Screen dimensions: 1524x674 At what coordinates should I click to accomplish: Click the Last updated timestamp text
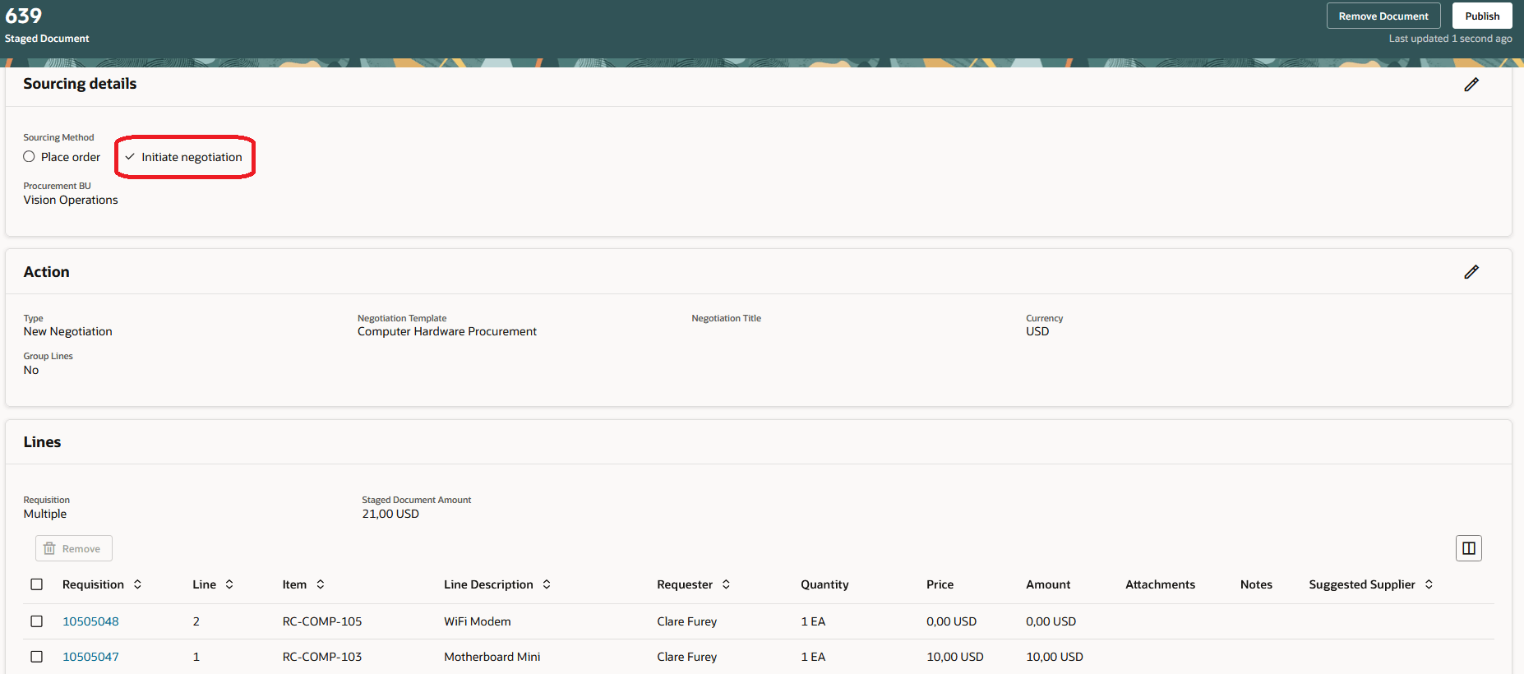pos(1451,39)
